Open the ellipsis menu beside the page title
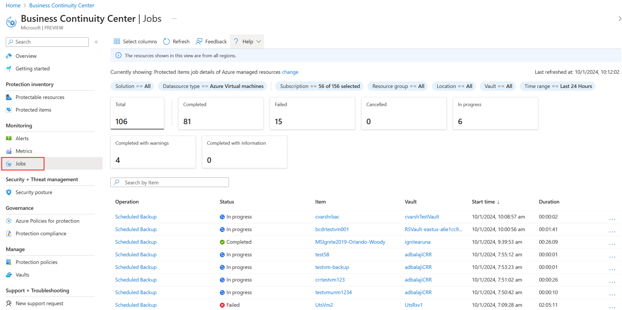Screen dimensions: 622x310 (x=174, y=18)
